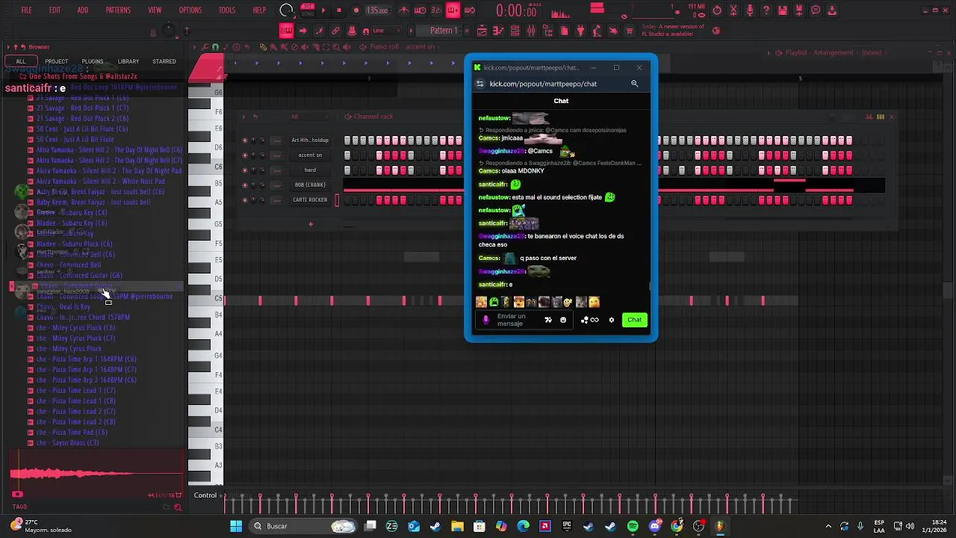Switch to the PLUGINS browser tab
The height and width of the screenshot is (538, 956).
point(93,61)
